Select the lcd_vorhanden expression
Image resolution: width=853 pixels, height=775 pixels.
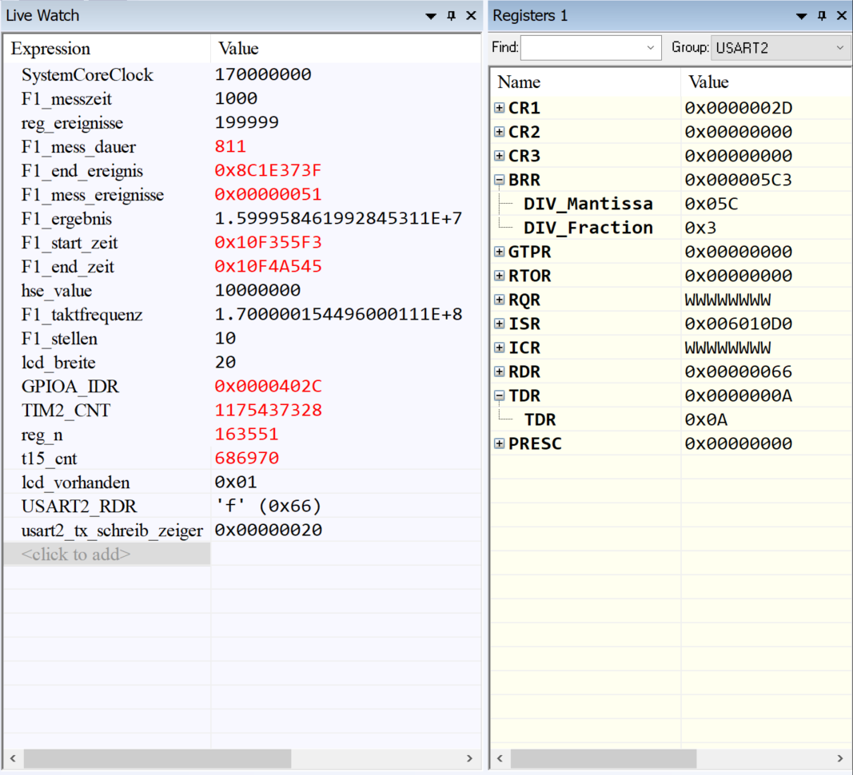pyautogui.click(x=76, y=483)
